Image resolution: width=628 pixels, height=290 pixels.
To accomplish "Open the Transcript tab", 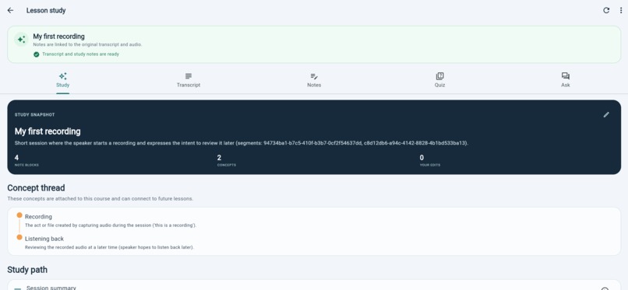I will tap(189, 80).
